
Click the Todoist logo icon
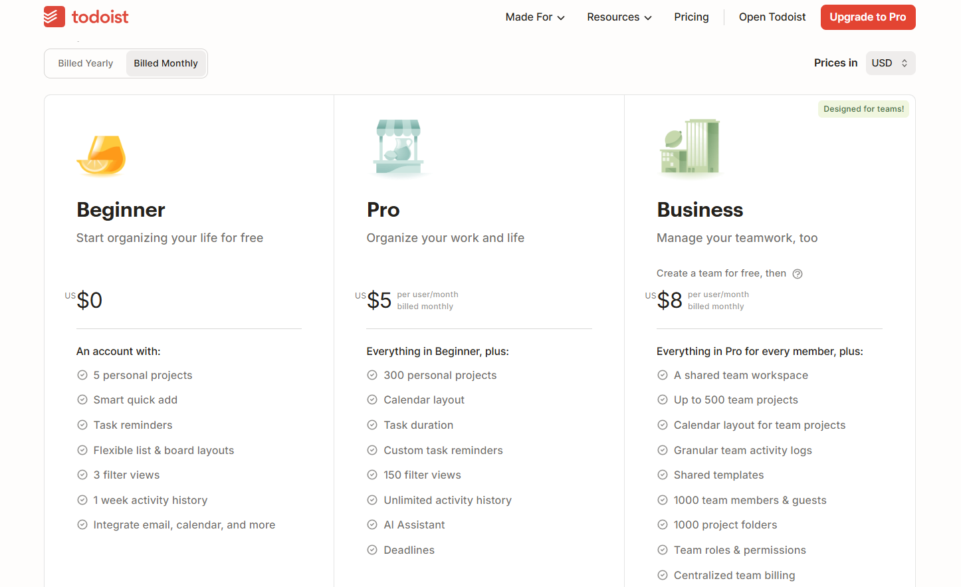coord(54,17)
